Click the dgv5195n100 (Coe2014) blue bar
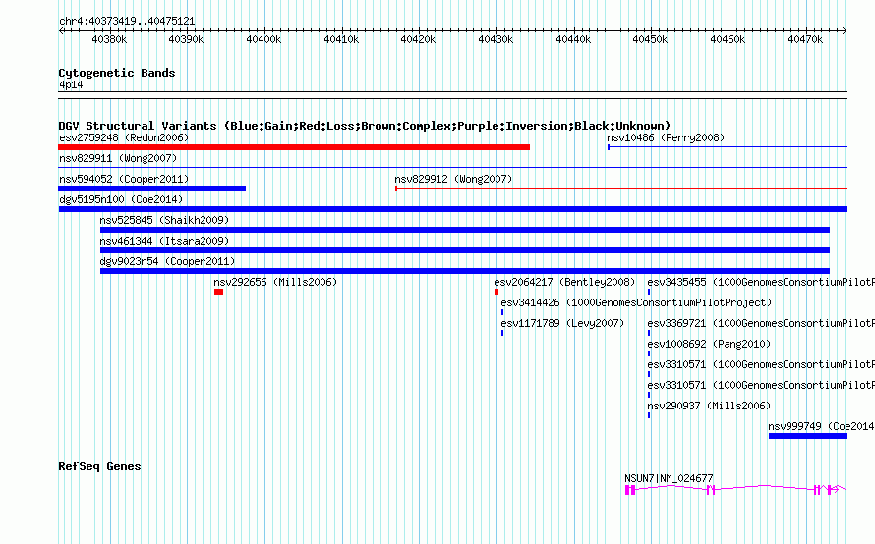The height and width of the screenshot is (544, 875). [x=452, y=209]
